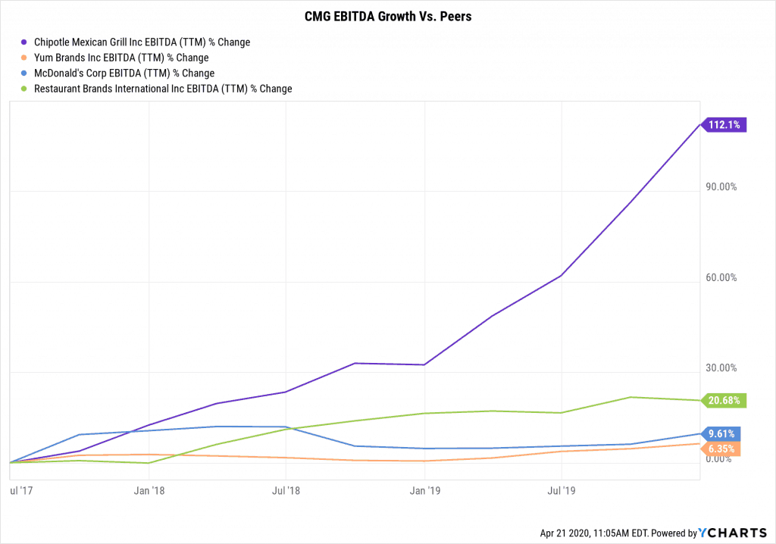776x544 pixels.
Task: Click the orange Yum Brands legend dot
Action: [x=24, y=58]
